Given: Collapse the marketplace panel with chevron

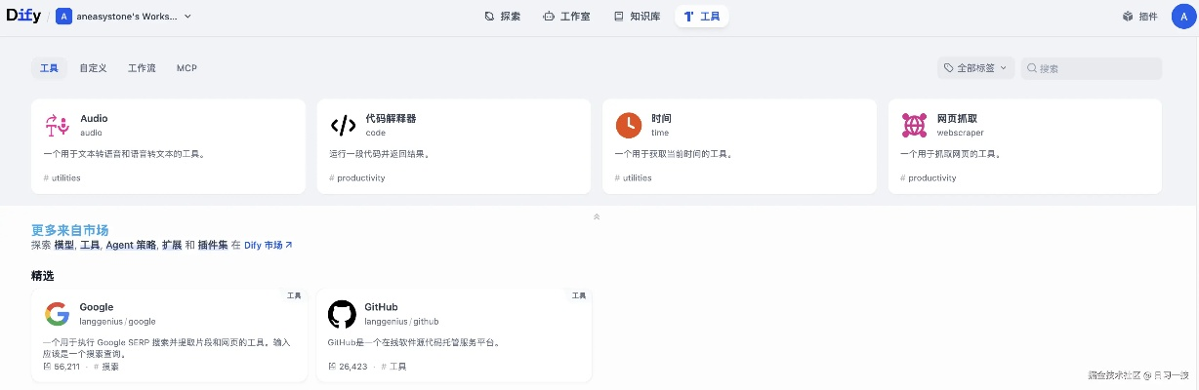Looking at the screenshot, I should coord(597,216).
